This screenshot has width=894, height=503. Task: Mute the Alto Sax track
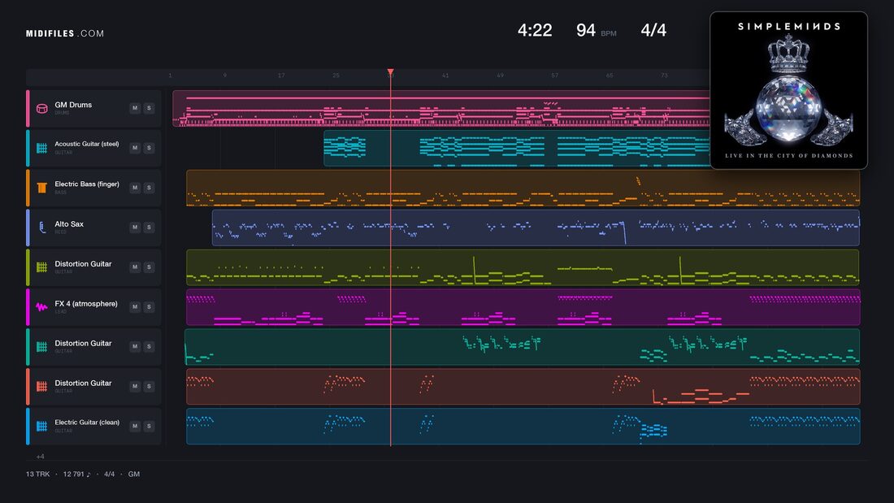click(135, 227)
